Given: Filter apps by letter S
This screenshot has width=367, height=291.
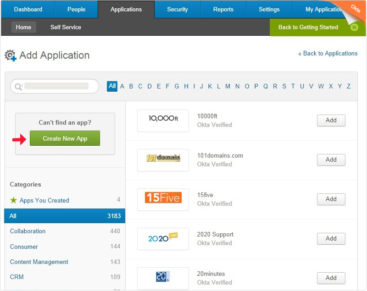Looking at the screenshot, I should (x=284, y=87).
